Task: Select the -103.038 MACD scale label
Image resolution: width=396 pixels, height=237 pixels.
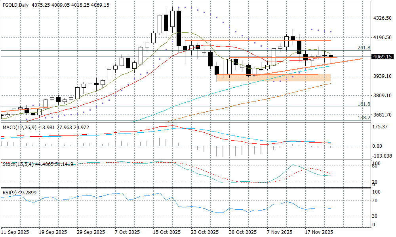Action: coord(382,156)
